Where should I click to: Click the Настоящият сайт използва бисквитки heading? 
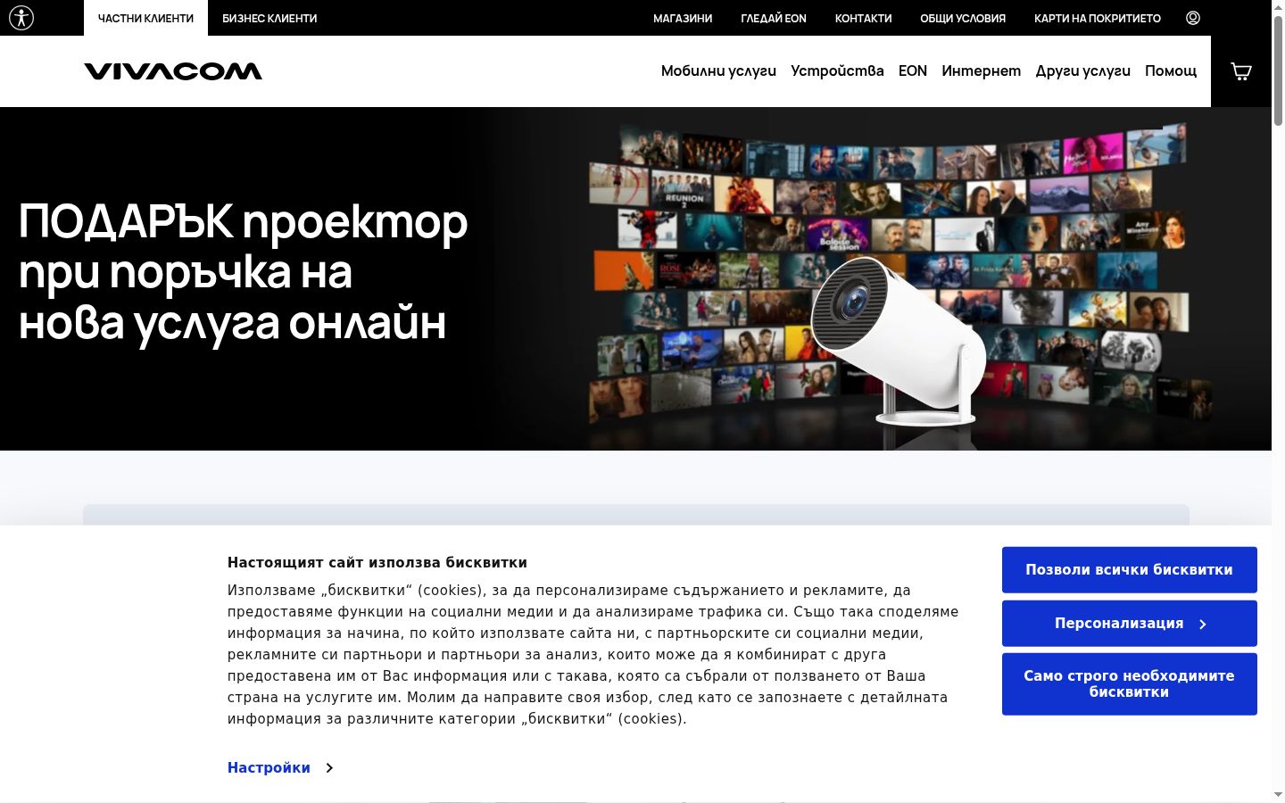point(377,563)
